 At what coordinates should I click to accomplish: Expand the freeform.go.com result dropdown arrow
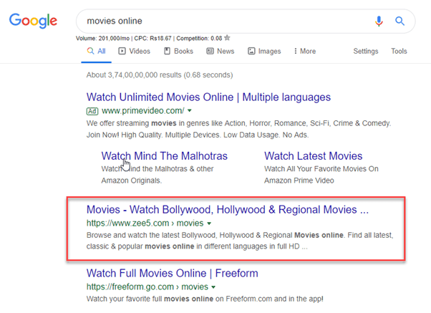point(213,287)
